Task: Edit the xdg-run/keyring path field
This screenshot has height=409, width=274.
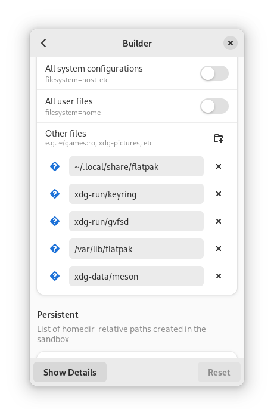Action: coord(136,194)
